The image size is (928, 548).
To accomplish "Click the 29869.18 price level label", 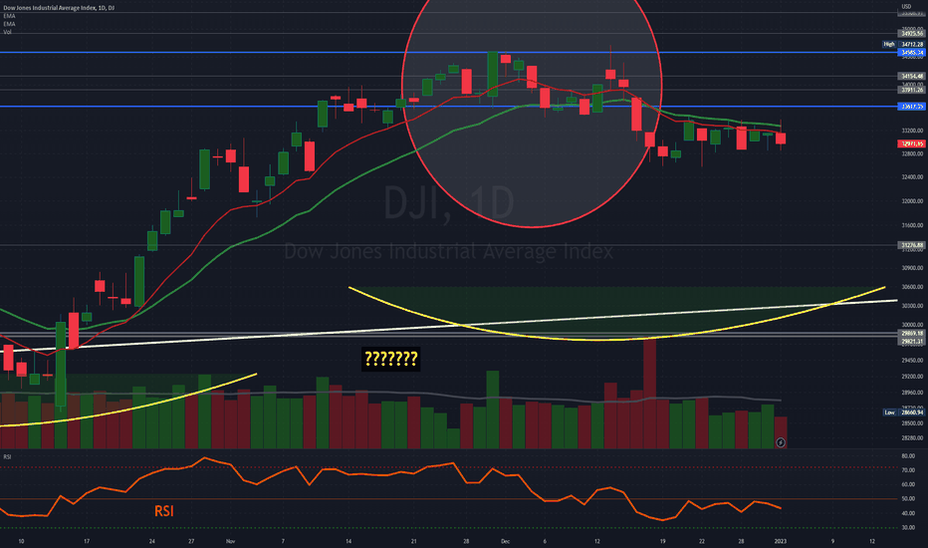I will 911,334.
